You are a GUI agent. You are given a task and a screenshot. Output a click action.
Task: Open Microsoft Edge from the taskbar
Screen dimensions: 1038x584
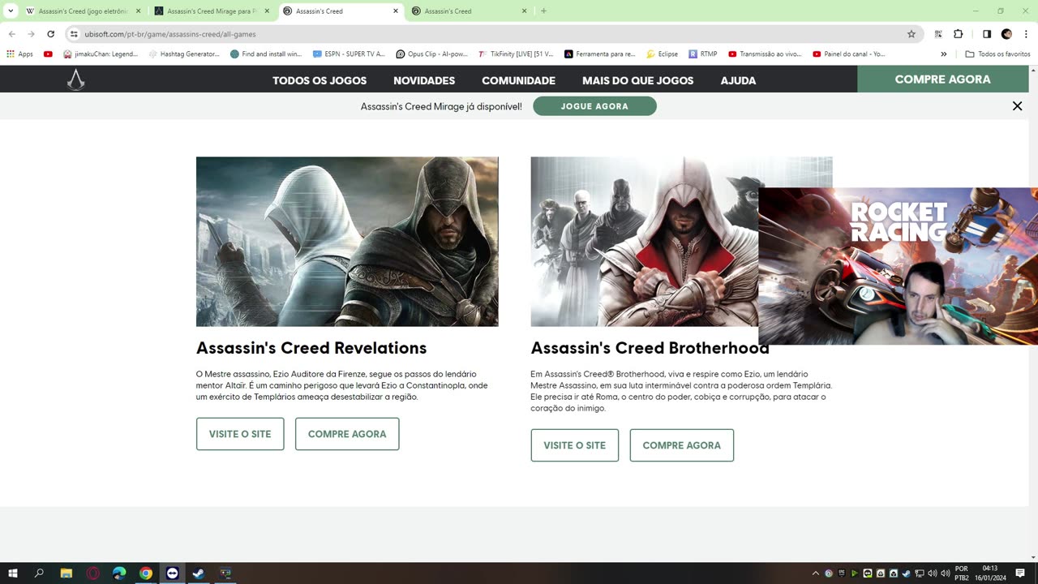point(119,573)
